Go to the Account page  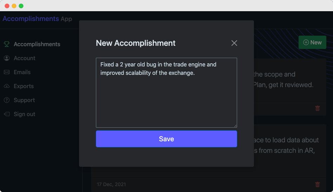[25, 58]
